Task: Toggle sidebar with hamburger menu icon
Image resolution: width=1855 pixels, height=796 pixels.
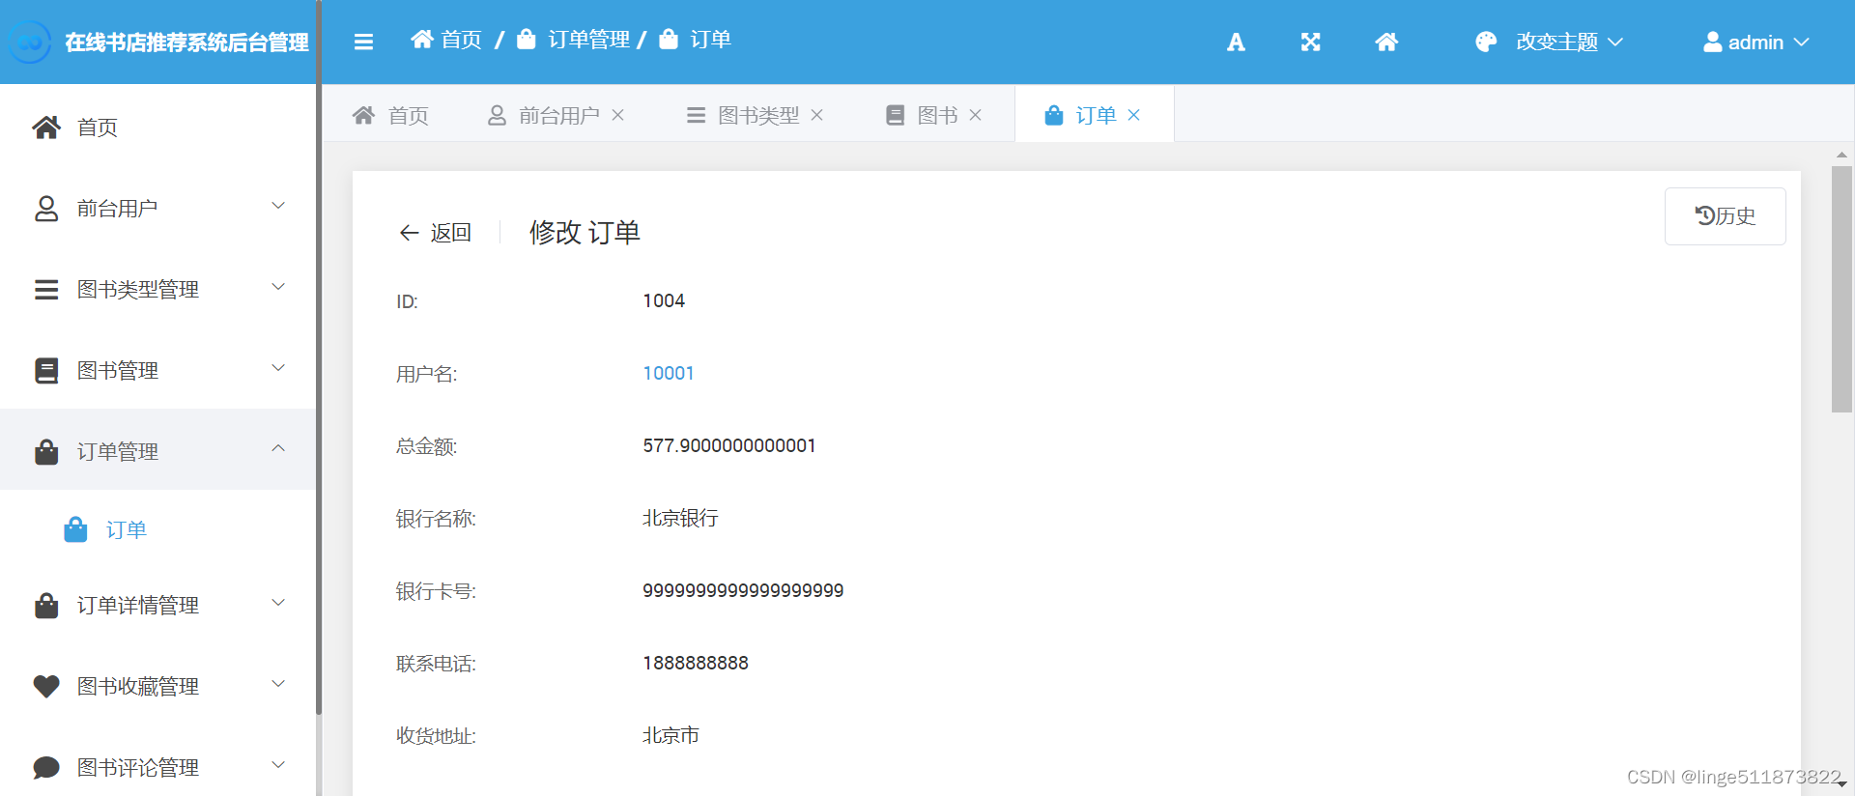Action: (363, 42)
